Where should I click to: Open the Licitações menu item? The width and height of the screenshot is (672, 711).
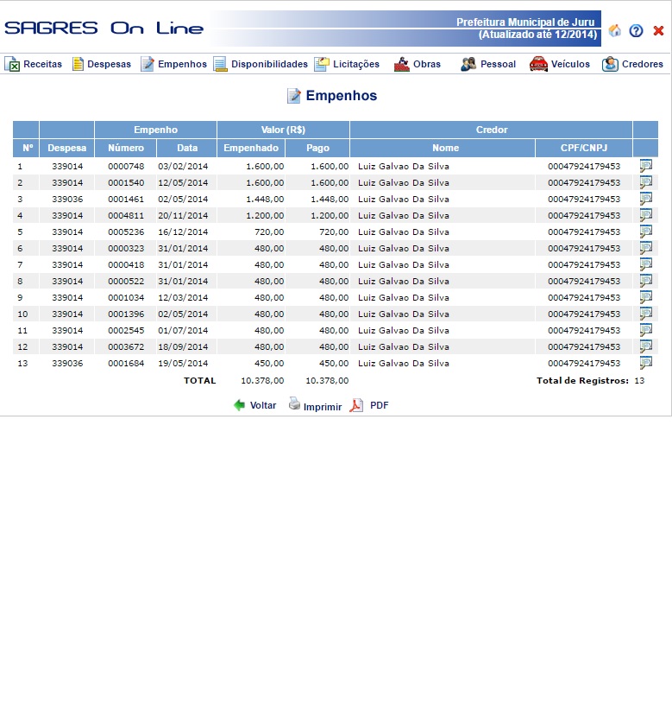coord(347,64)
